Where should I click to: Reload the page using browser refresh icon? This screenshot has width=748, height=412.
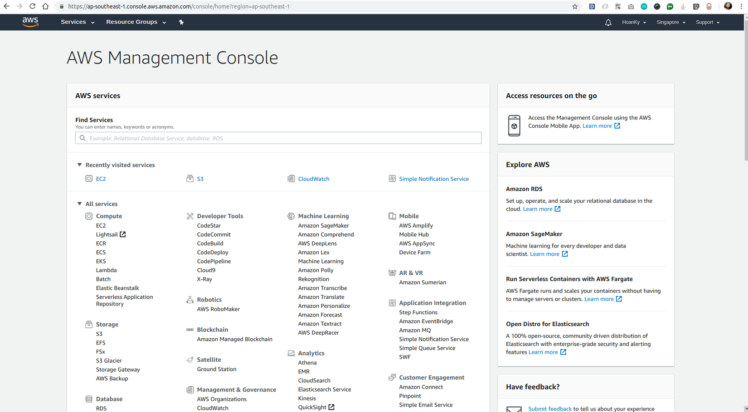click(x=32, y=6)
